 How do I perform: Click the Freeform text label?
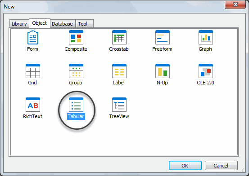coord(162,49)
